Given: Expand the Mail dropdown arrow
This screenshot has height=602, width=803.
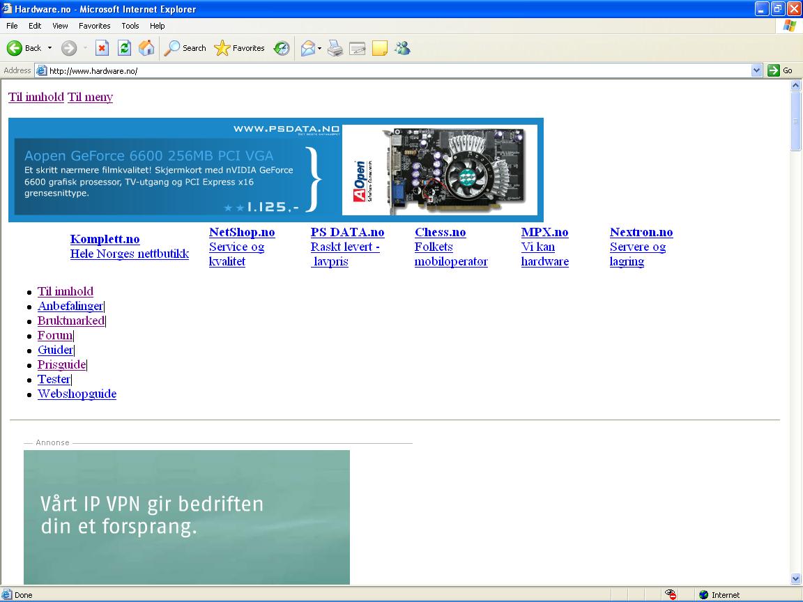Looking at the screenshot, I should coord(319,48).
